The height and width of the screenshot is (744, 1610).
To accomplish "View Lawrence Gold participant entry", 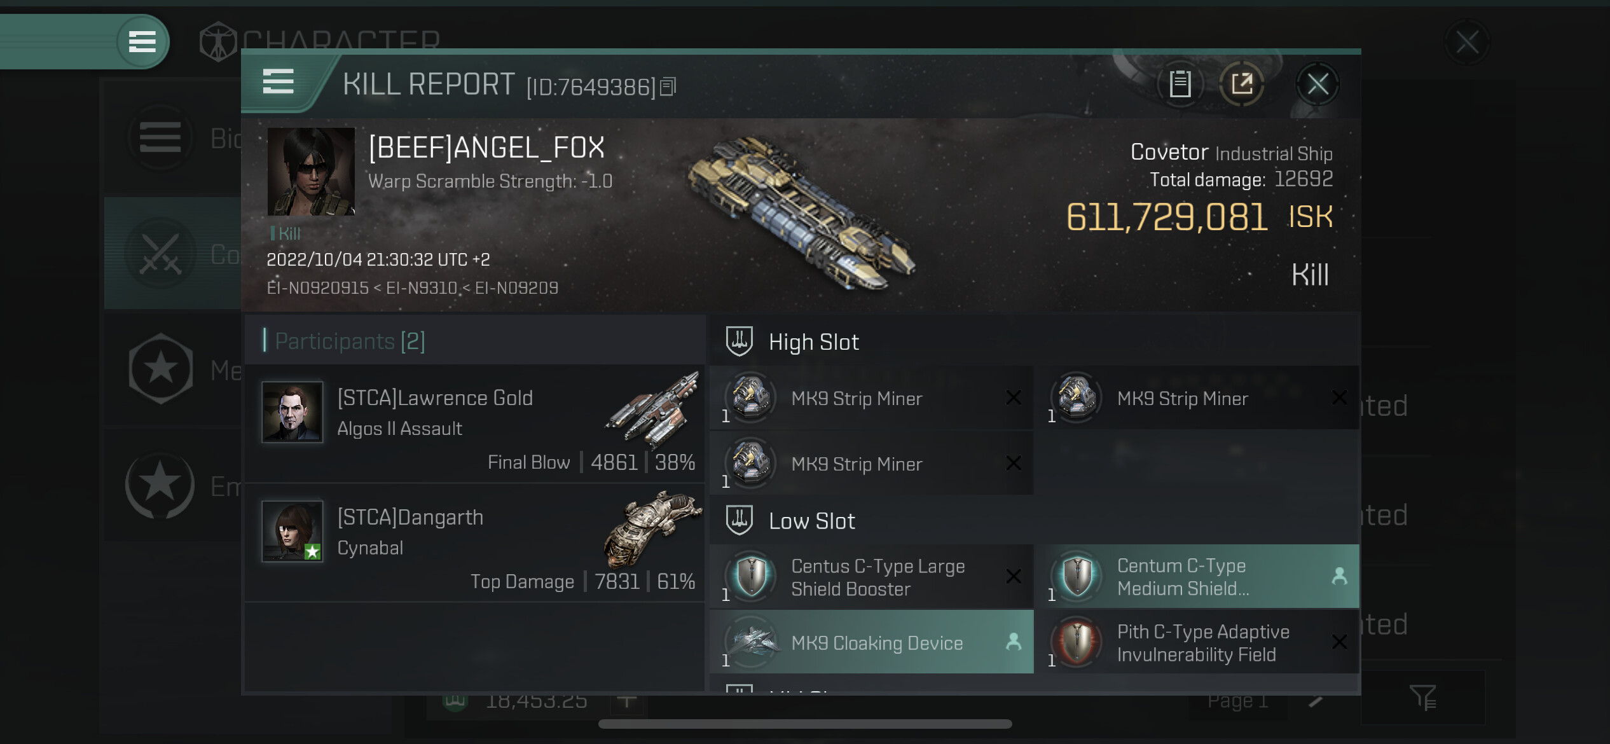I will tap(475, 423).
